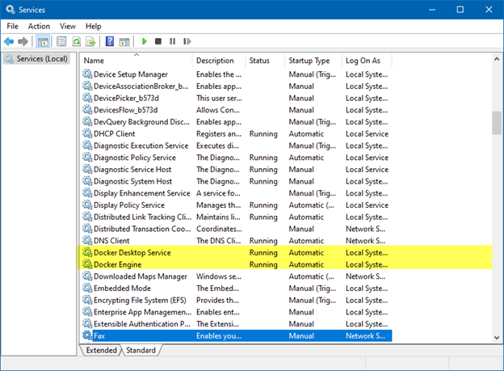Sort by the Name column header

(x=136, y=61)
